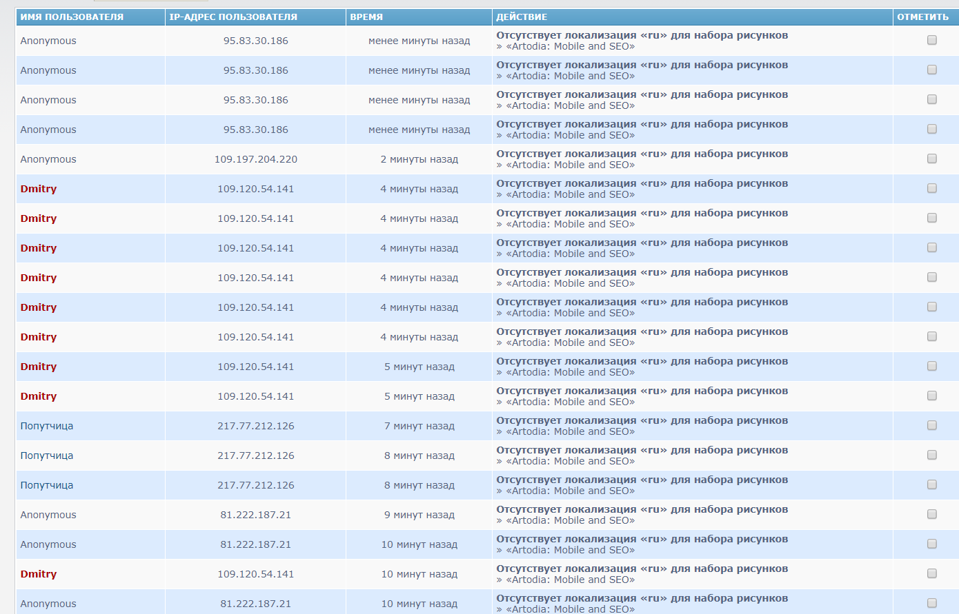
Task: Click Anonymous username in the 9 минут назад row
Action: coord(48,515)
